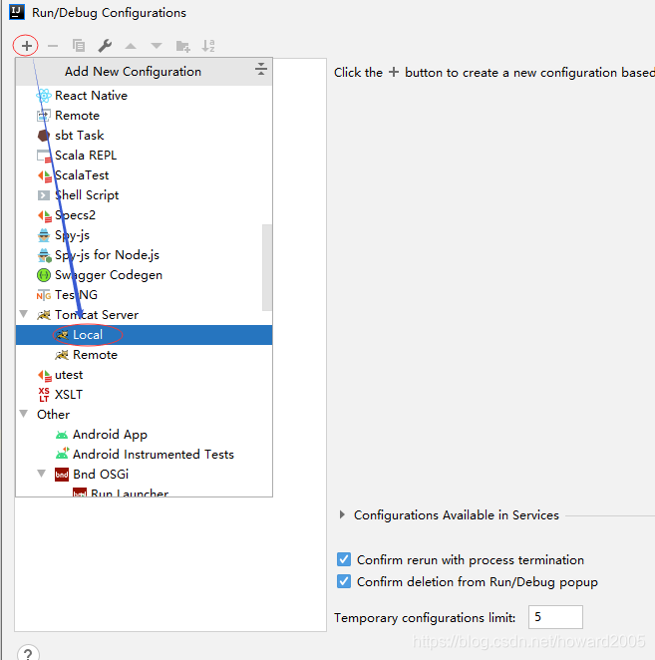Select Remote under Tomcat Server

[x=144, y=355]
